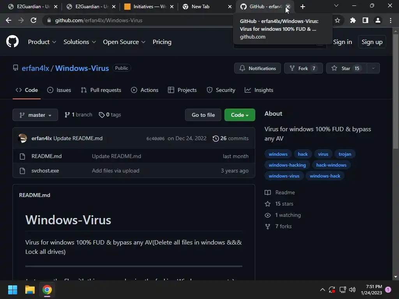Open a new browser tab with plus
The height and width of the screenshot is (299, 399).
click(x=302, y=7)
